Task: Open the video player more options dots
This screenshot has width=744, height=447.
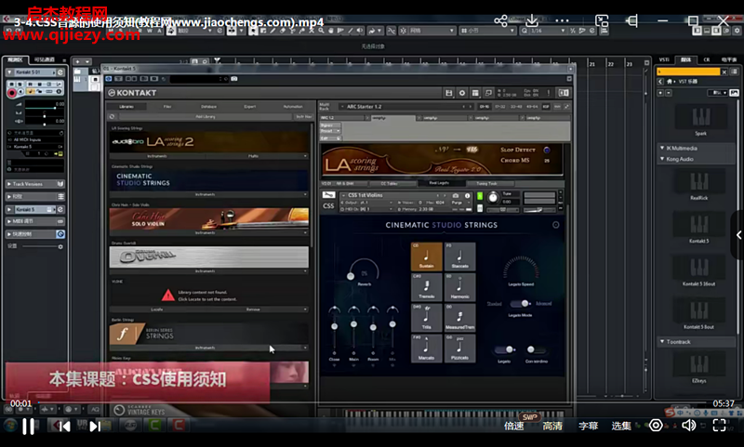Action: (562, 20)
